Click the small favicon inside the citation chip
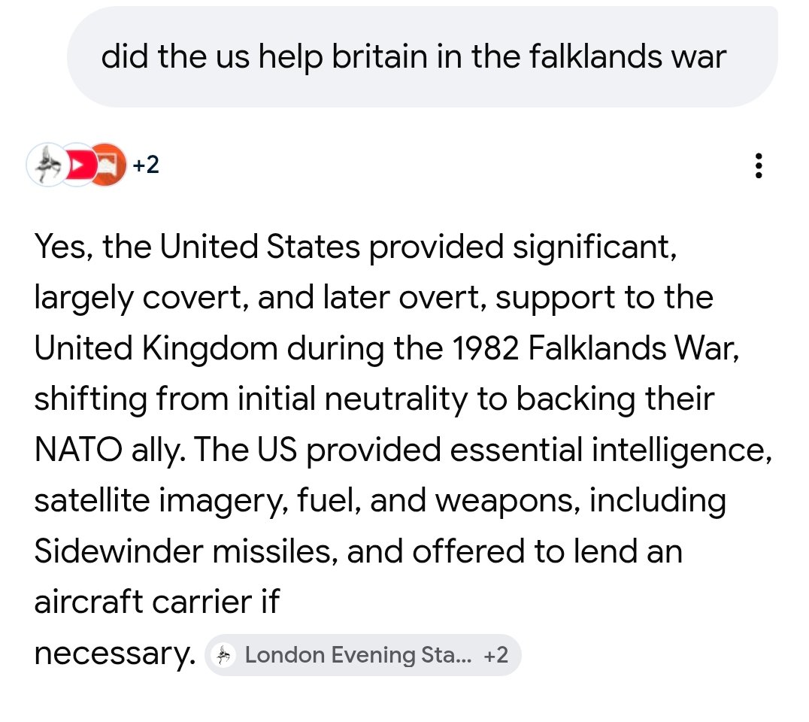809x722 pixels. pyautogui.click(x=223, y=655)
